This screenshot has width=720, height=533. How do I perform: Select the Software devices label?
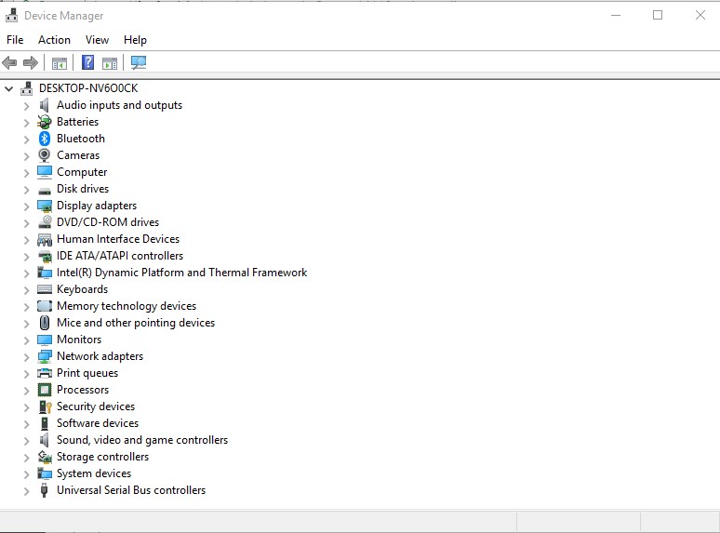[98, 423]
